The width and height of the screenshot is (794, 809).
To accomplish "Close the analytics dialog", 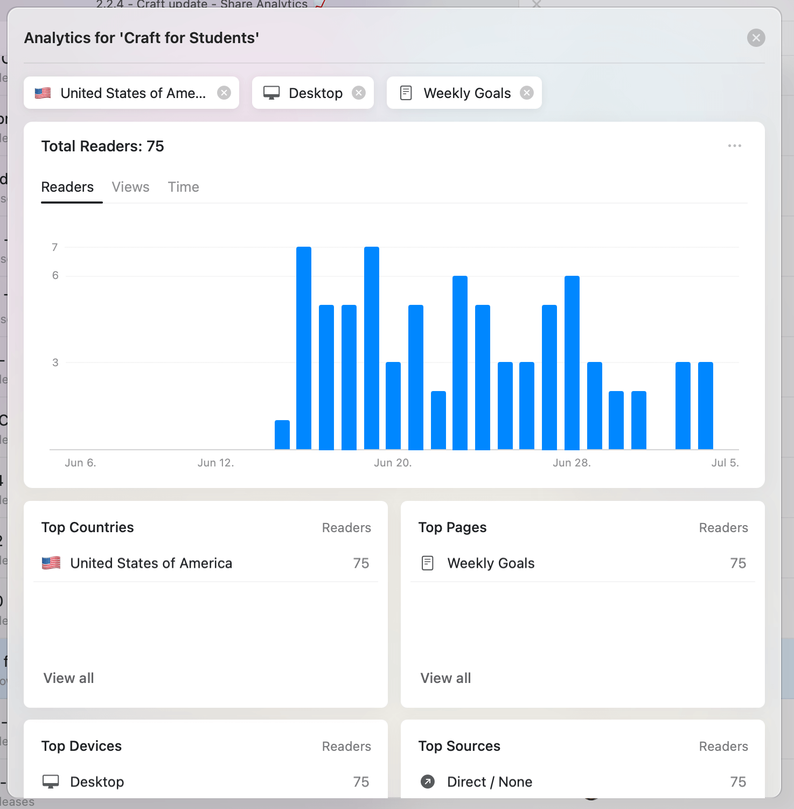I will (x=756, y=38).
